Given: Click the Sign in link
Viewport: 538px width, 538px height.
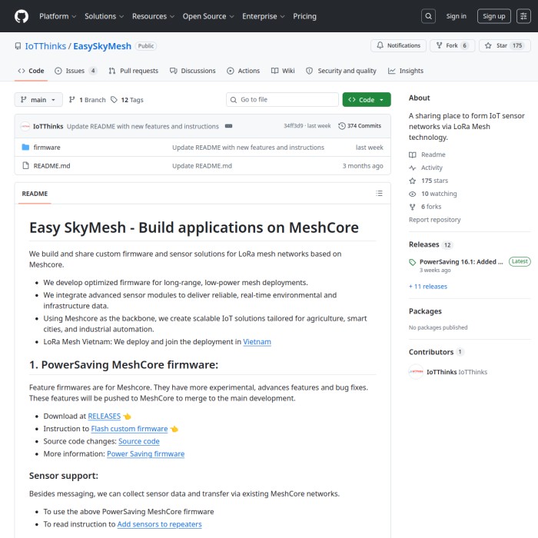Looking at the screenshot, I should pos(456,16).
